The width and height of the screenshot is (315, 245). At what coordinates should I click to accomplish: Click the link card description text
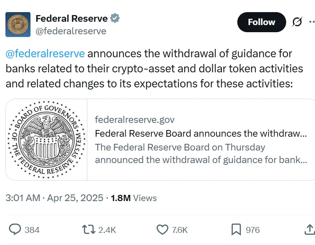(201, 153)
